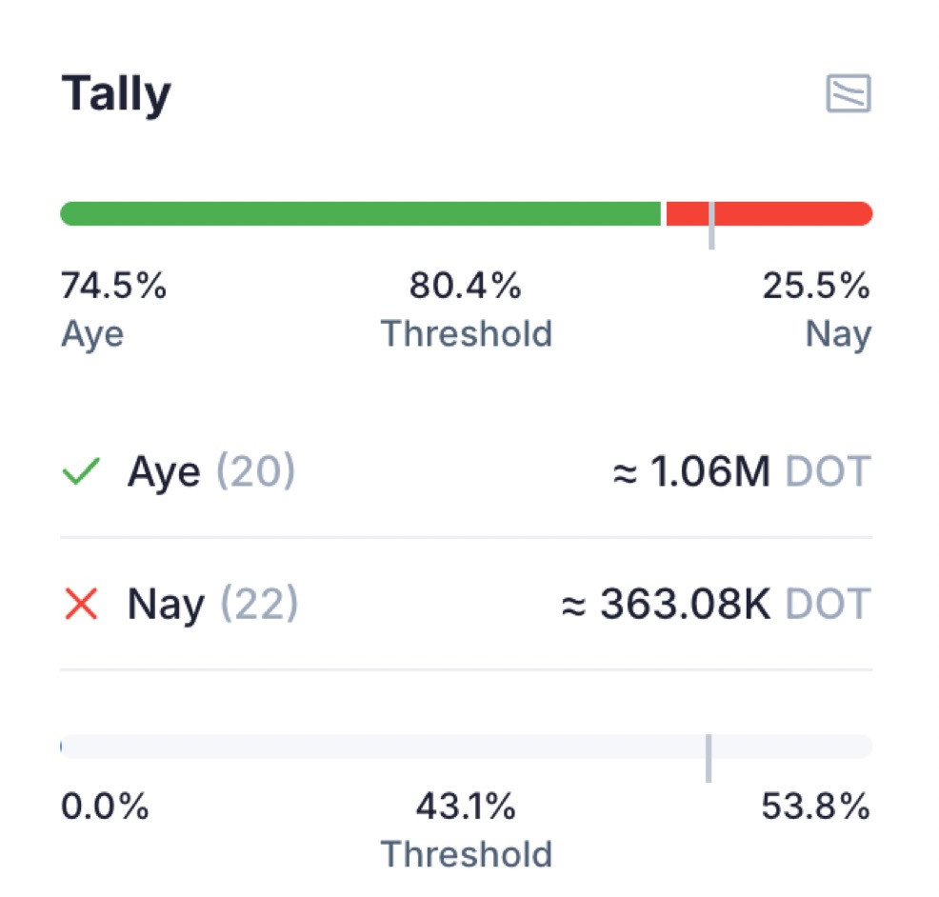The image size is (939, 897).
Task: Click the approval threshold marker on tally bar
Action: [711, 225]
